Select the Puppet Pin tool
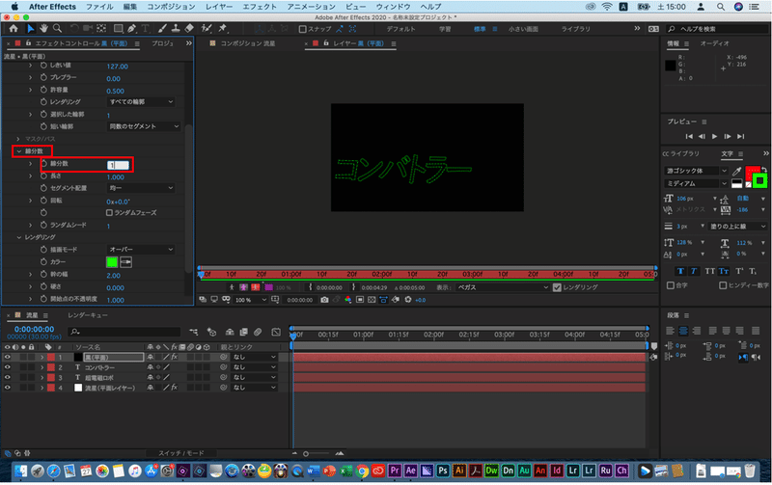 (223, 29)
